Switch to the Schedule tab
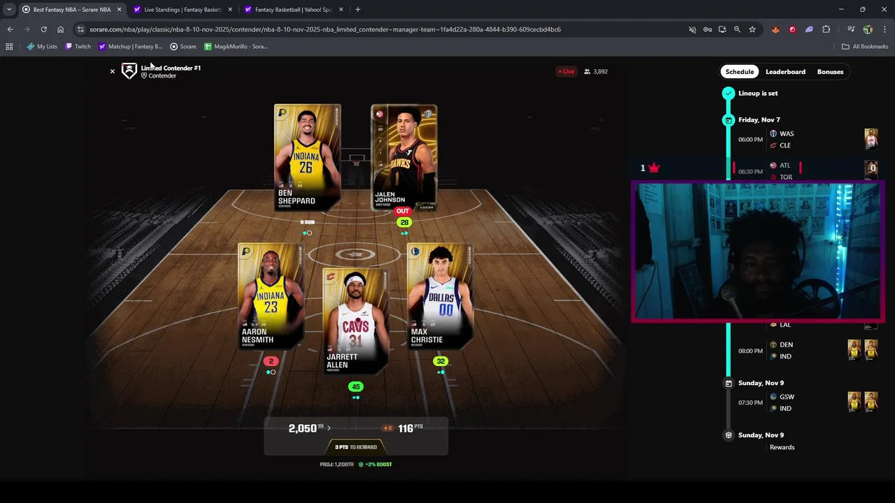Screen dimensions: 895x503 pyautogui.click(x=740, y=71)
